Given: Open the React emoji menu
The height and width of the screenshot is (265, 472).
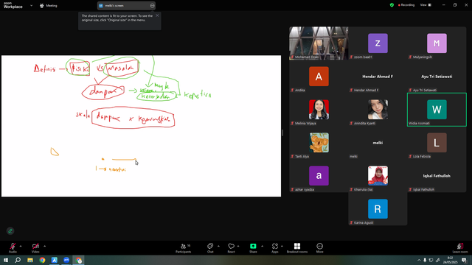Looking at the screenshot, I should tap(231, 248).
